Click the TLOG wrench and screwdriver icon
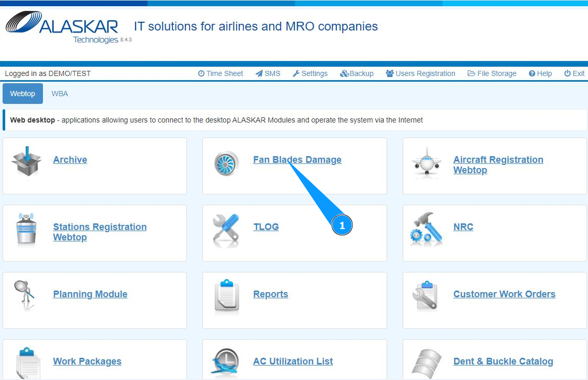 [x=226, y=231]
